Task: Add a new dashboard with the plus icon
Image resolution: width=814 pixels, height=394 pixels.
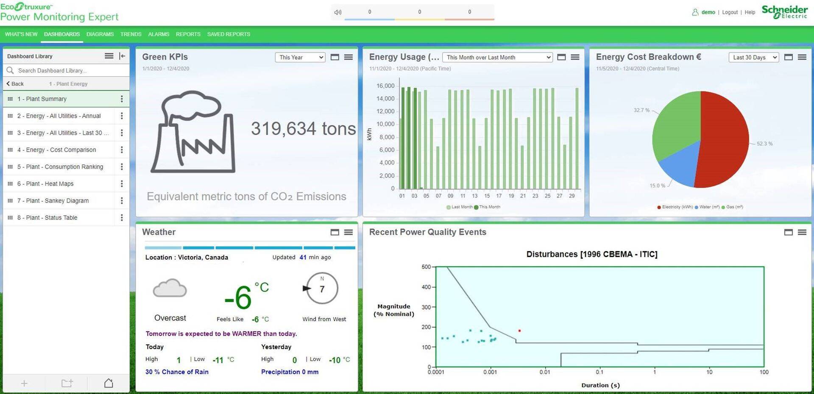Action: click(24, 383)
